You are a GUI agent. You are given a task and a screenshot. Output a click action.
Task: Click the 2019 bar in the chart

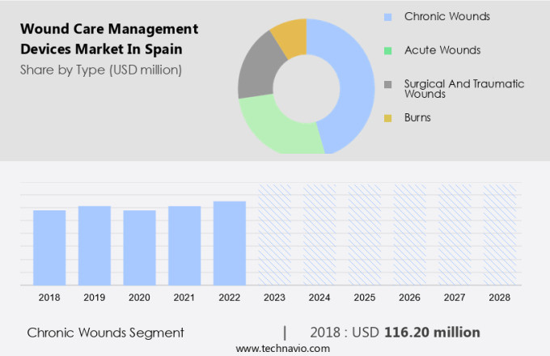[95, 245]
